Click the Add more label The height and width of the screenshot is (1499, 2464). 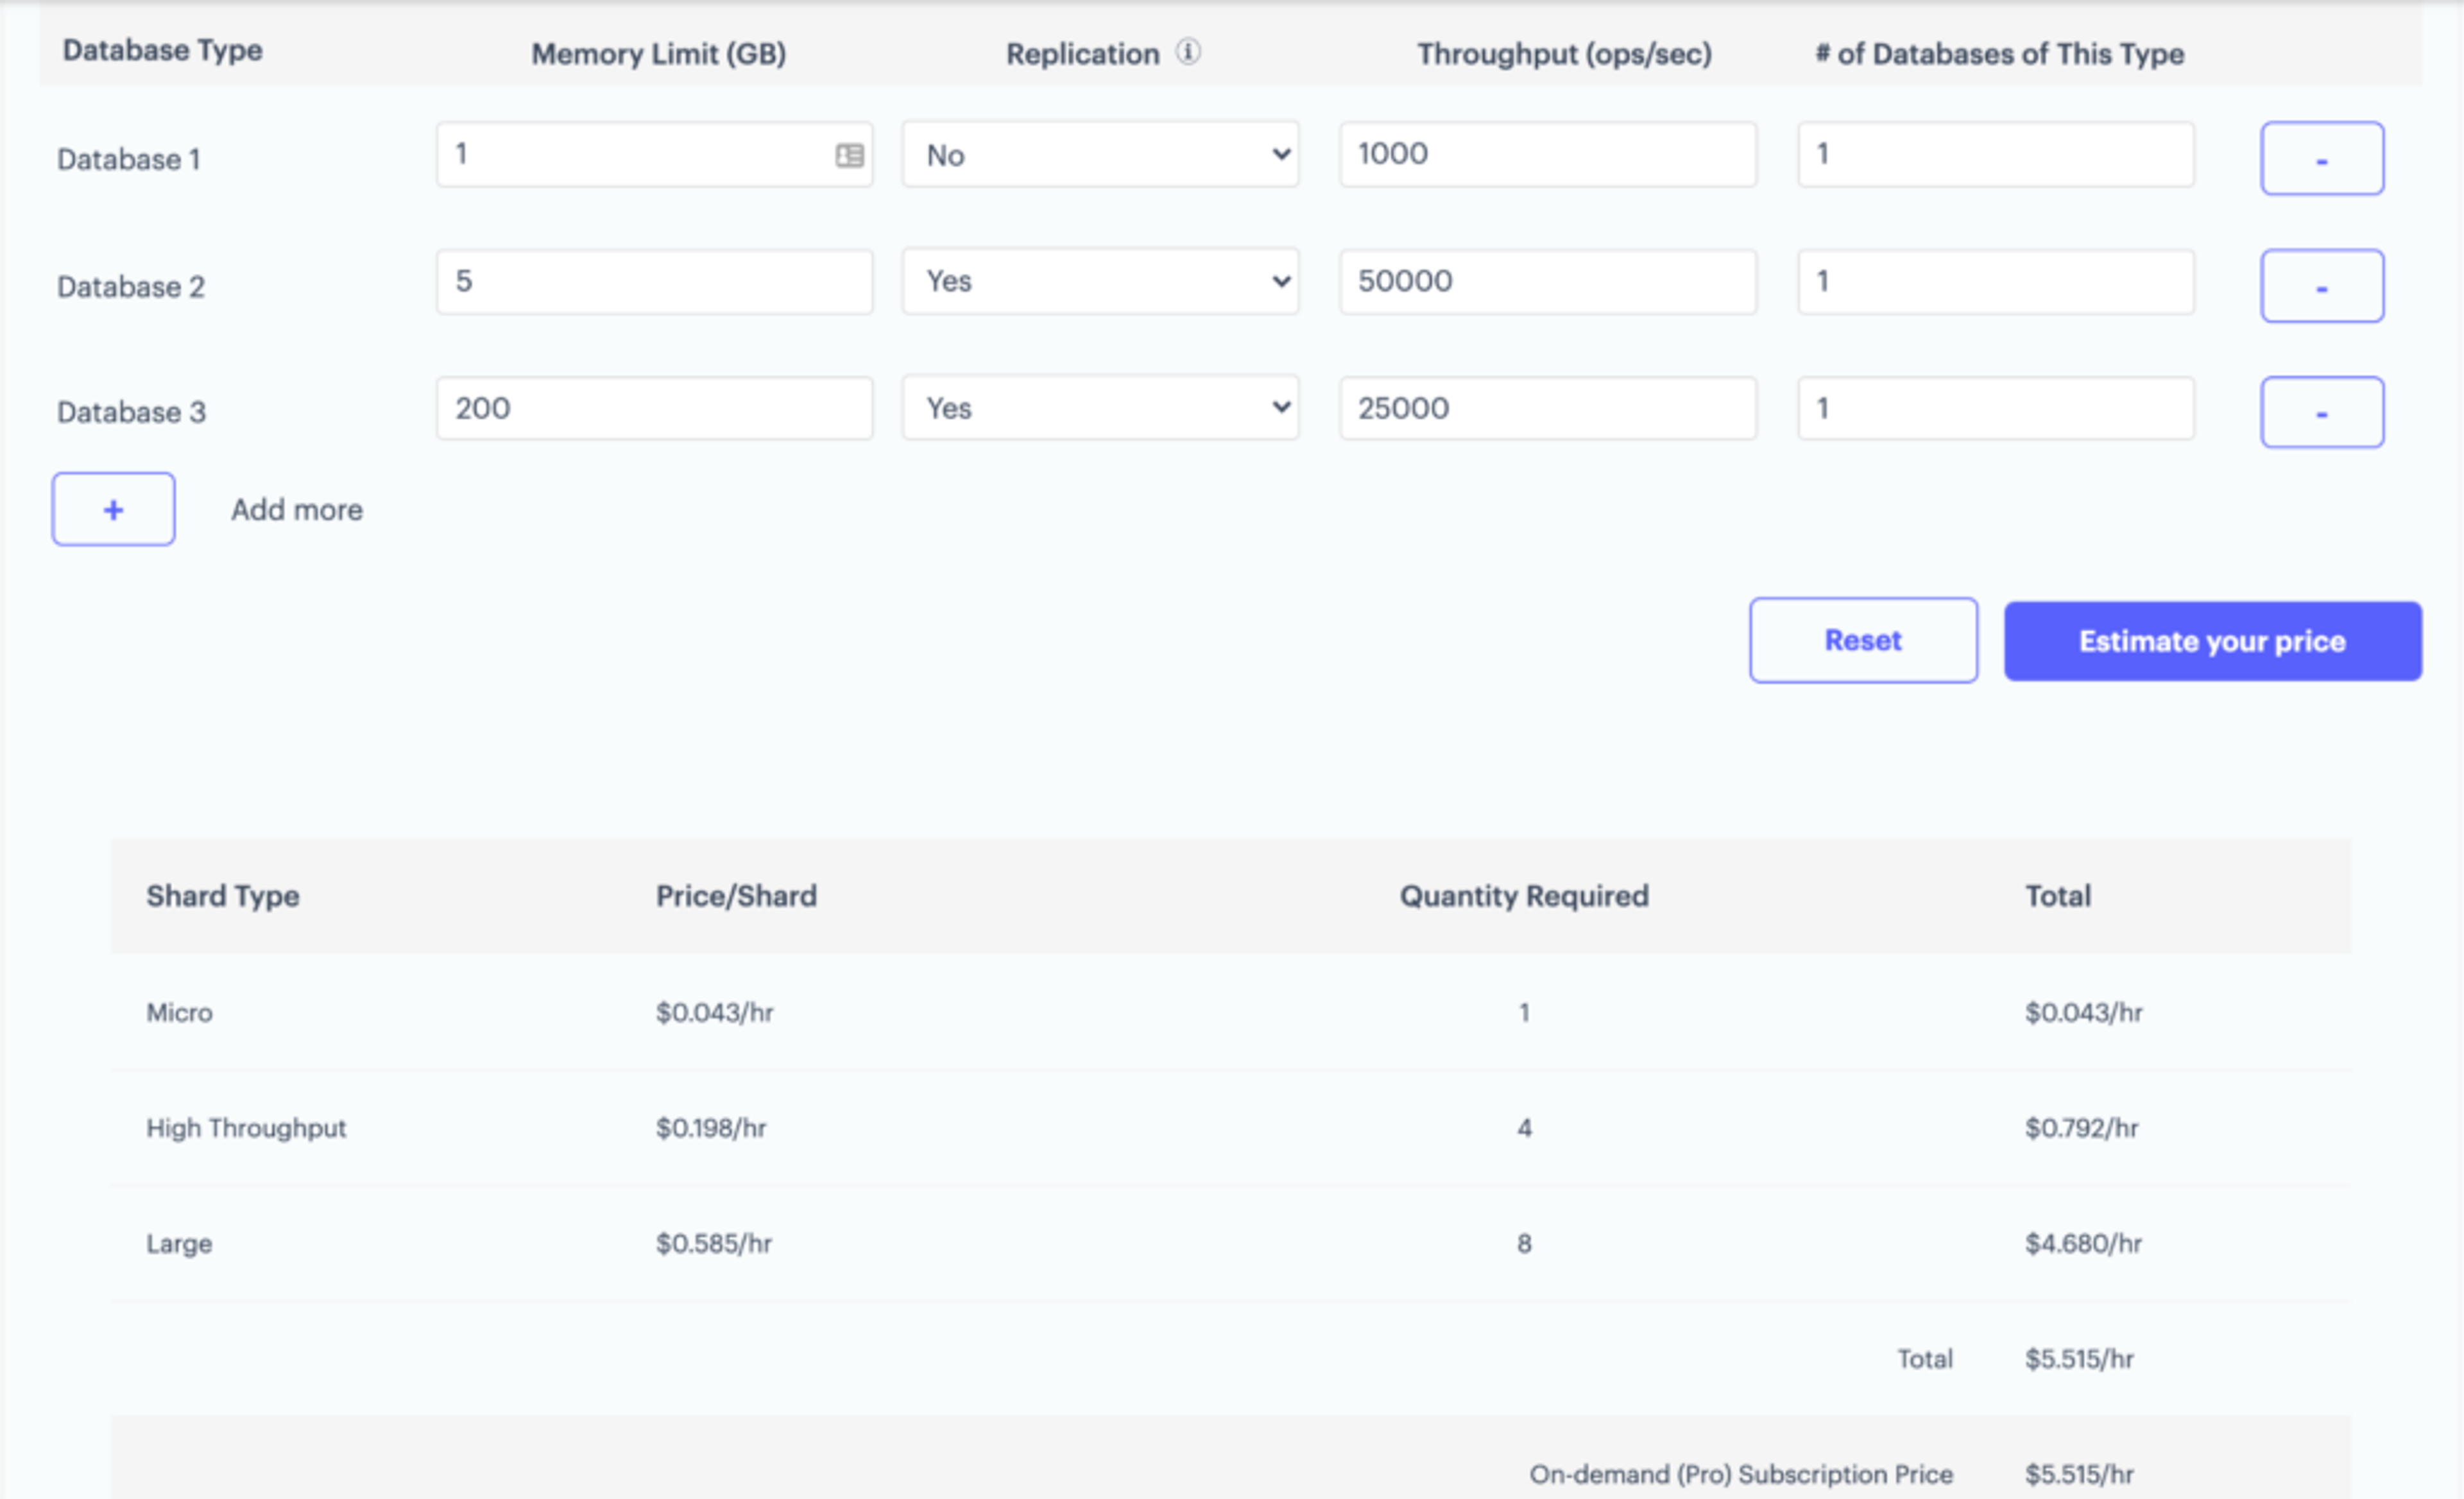297,509
